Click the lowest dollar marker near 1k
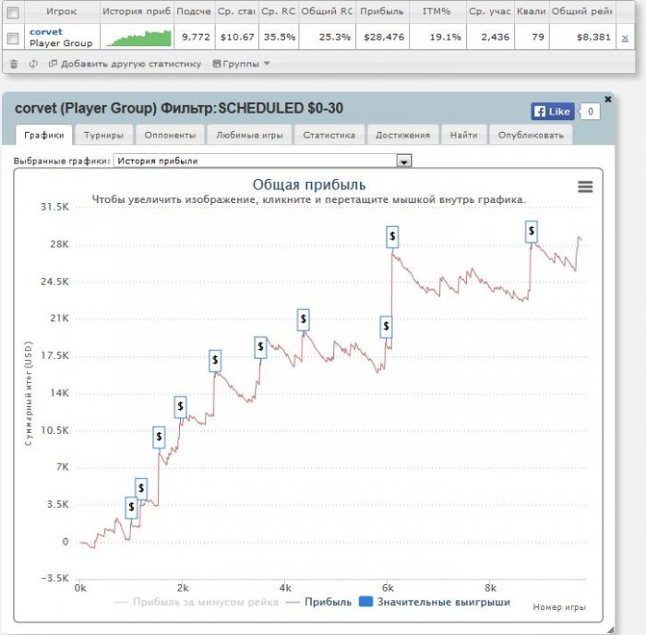The width and height of the screenshot is (646, 635). [x=131, y=507]
